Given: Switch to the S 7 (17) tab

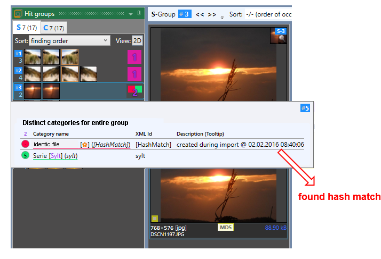Looking at the screenshot, I should coord(27,28).
